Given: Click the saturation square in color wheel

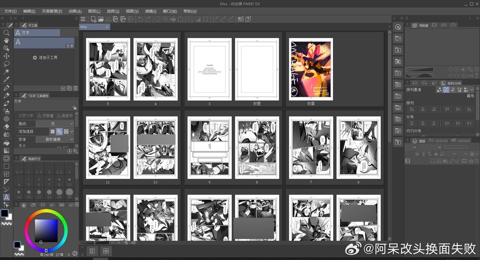Looking at the screenshot, I should pos(46,231).
